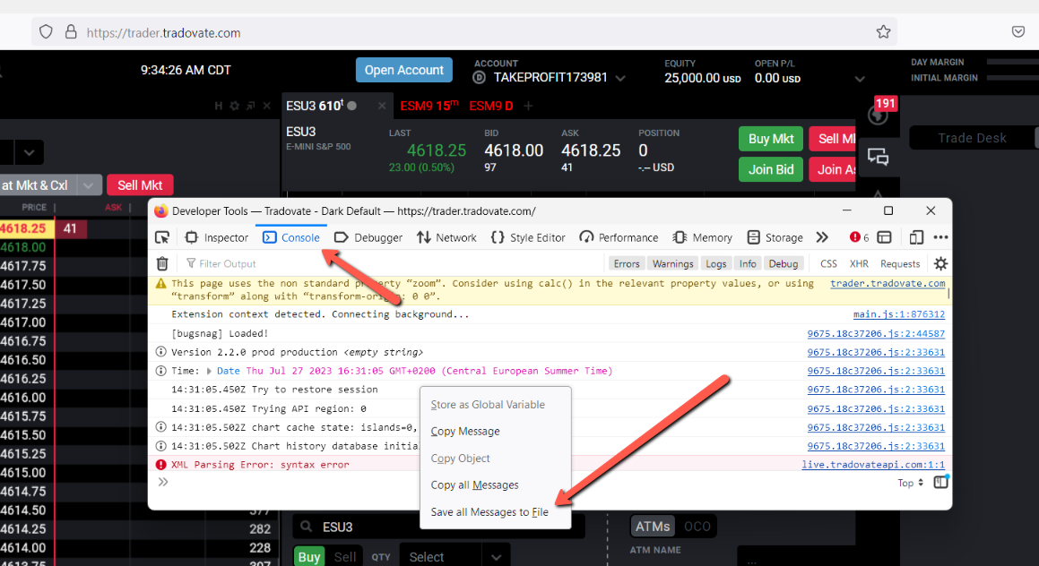Open live.tradovateapi.com:1:1 source link
This screenshot has width=1039, height=566.
point(873,465)
